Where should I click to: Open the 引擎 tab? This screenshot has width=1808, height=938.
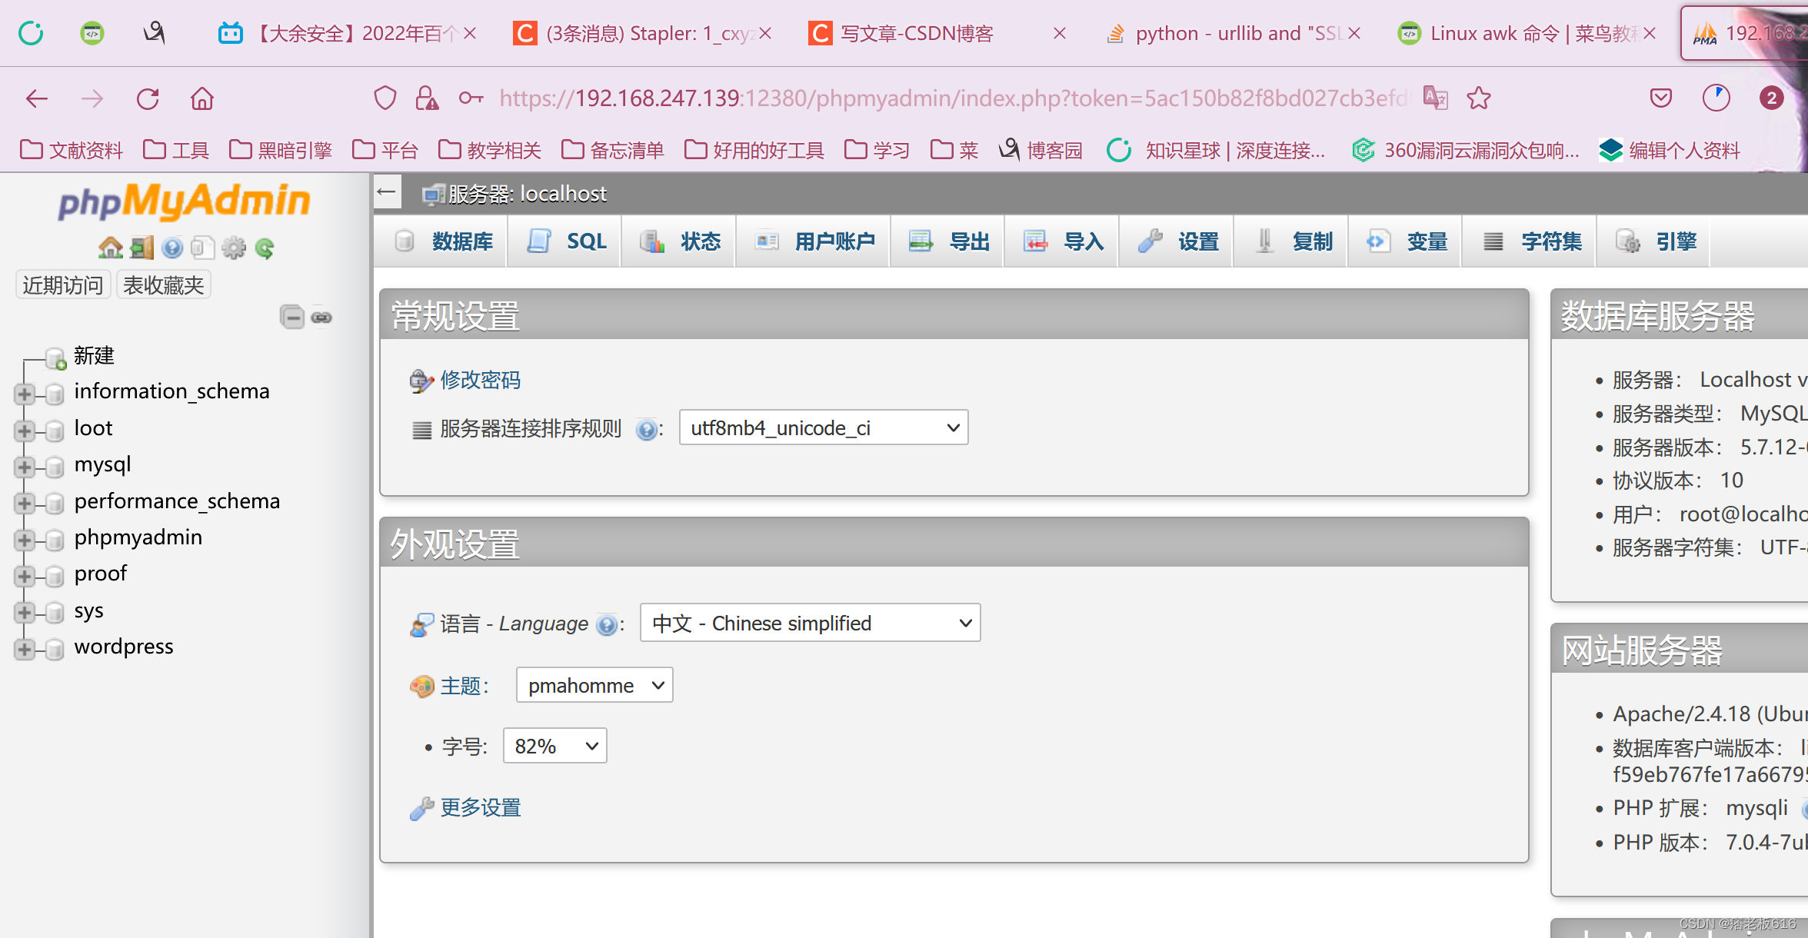(1653, 241)
